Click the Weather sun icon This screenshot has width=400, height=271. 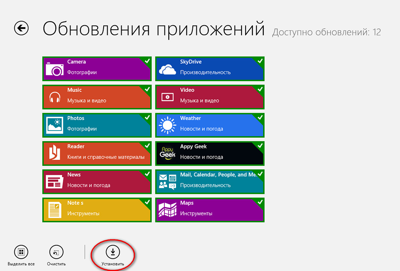(x=167, y=125)
